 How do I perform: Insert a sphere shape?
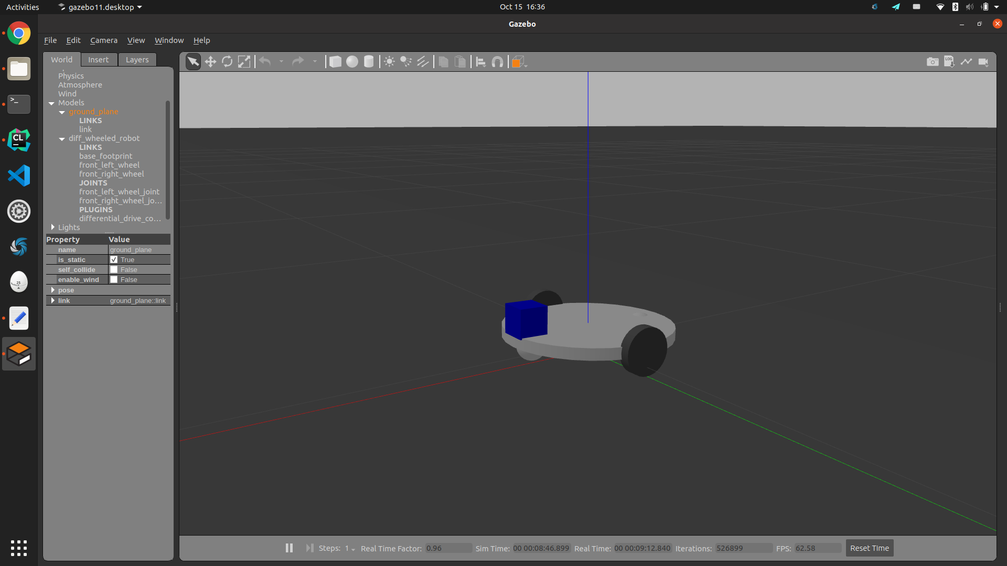pos(352,62)
